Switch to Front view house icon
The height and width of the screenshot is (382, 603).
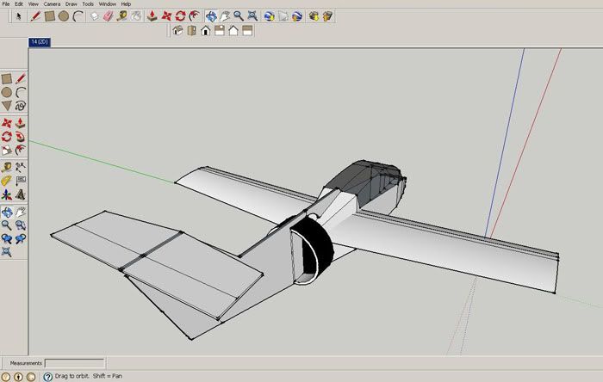pos(206,30)
